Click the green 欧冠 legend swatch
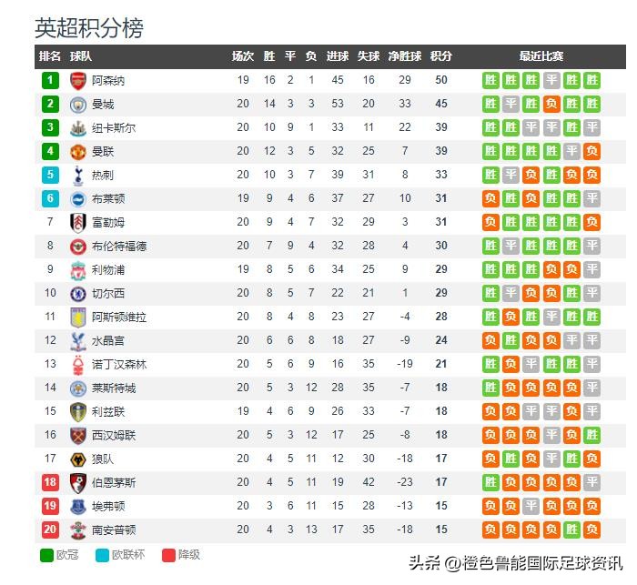This screenshot has height=585, width=637. click(x=45, y=555)
